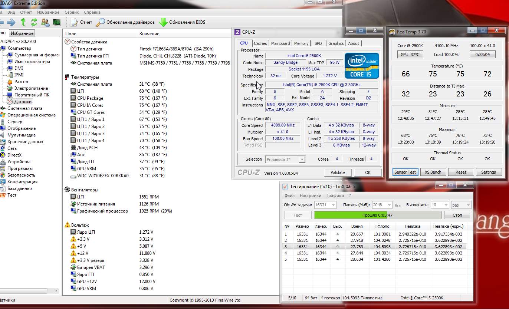
Task: Open the Сервер tree node
Action: (x=12, y=122)
